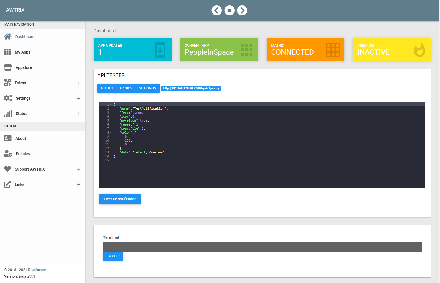Click the Dashboard house icon
Image resolution: width=440 pixels, height=283 pixels.
tap(8, 37)
